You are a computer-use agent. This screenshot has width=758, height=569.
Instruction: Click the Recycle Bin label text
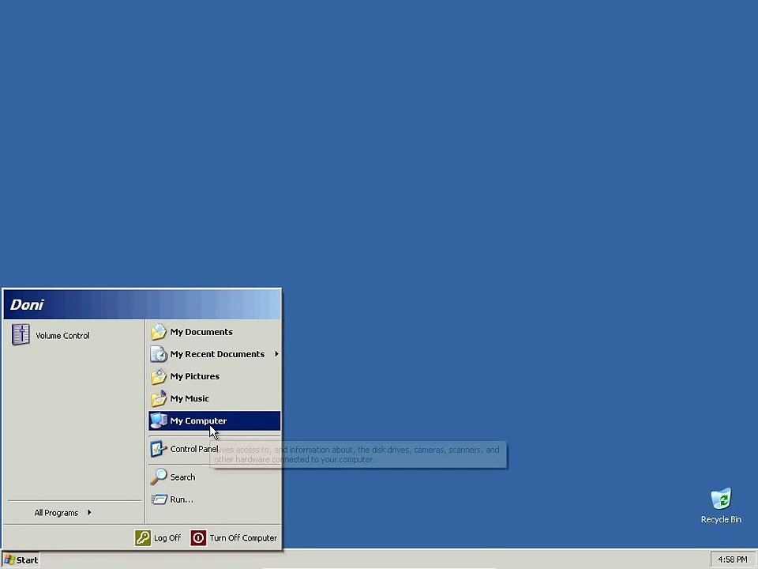(x=721, y=519)
